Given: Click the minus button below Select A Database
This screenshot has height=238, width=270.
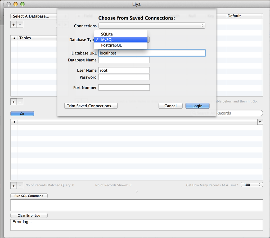Looking at the screenshot, I should (x=20, y=25).
